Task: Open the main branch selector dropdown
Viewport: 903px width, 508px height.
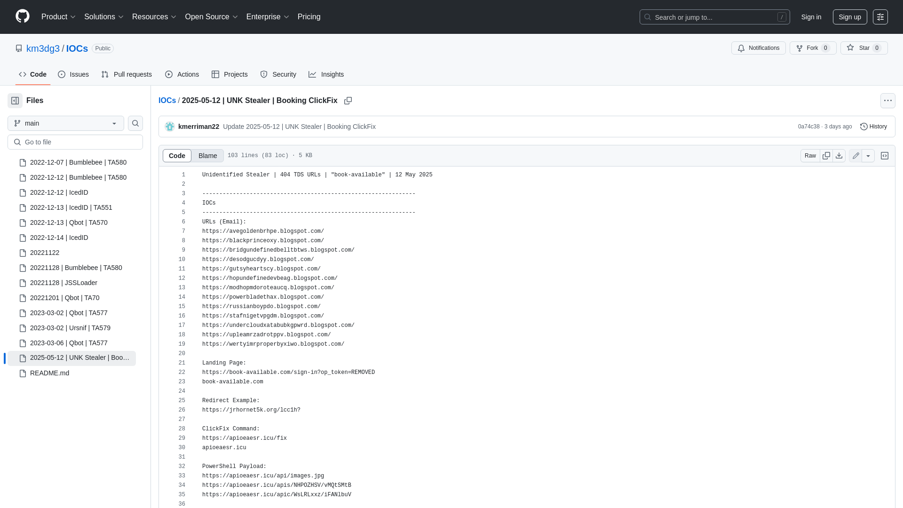Action: coord(66,123)
